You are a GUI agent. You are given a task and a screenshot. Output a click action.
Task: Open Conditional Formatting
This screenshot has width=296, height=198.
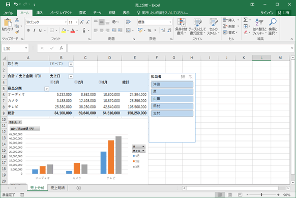pyautogui.click(x=182, y=26)
